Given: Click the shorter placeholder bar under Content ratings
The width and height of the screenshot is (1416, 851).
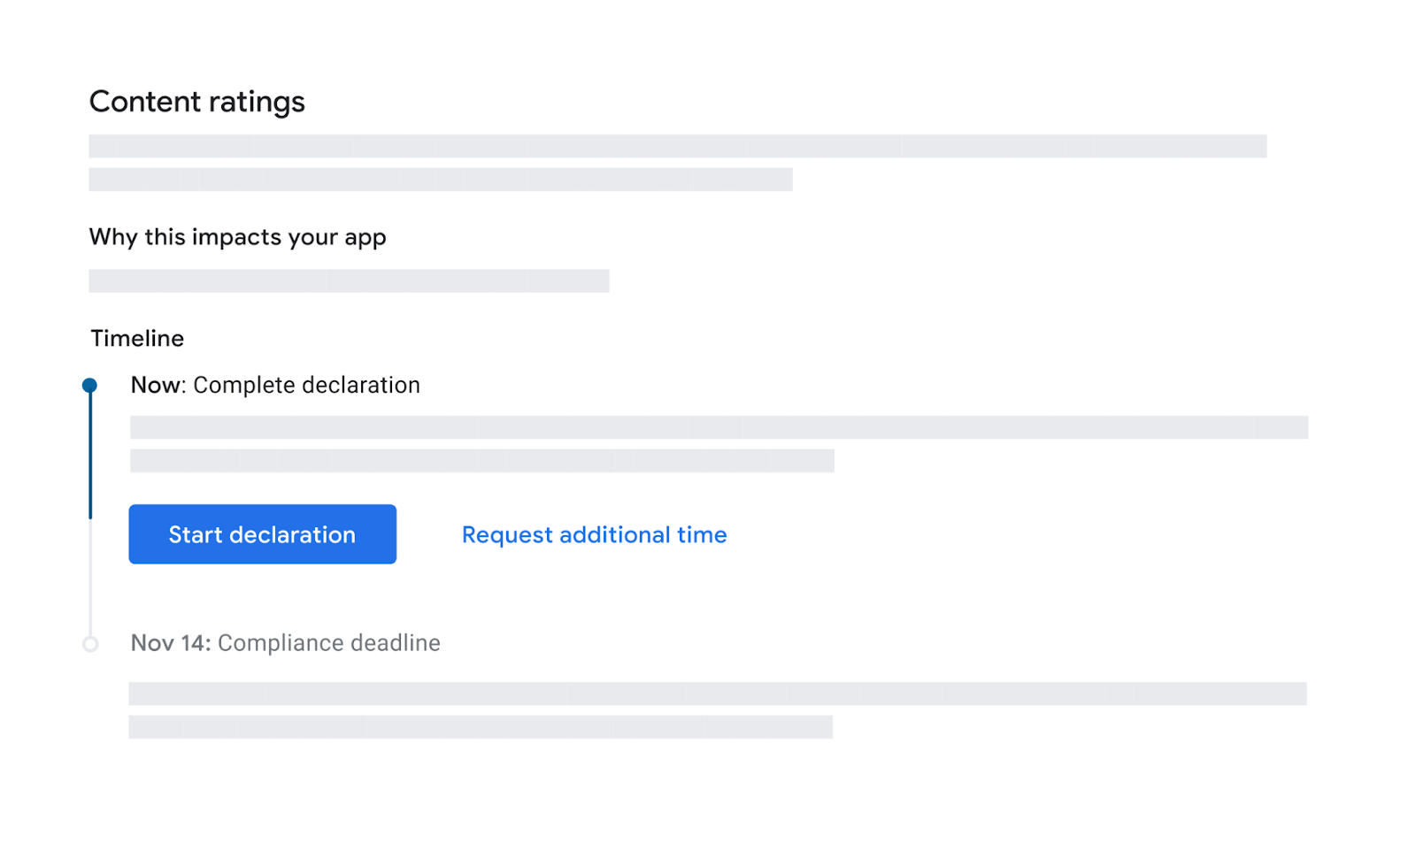Looking at the screenshot, I should coord(441,180).
